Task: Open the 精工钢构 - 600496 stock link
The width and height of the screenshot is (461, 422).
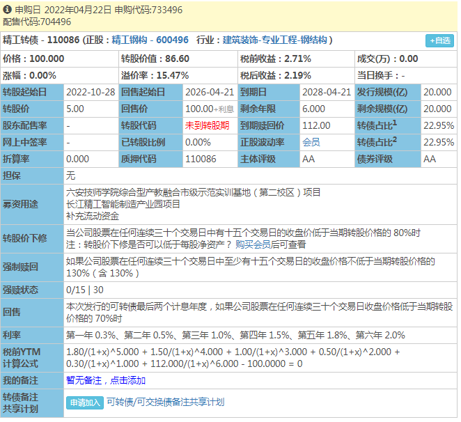Action: coord(150,40)
